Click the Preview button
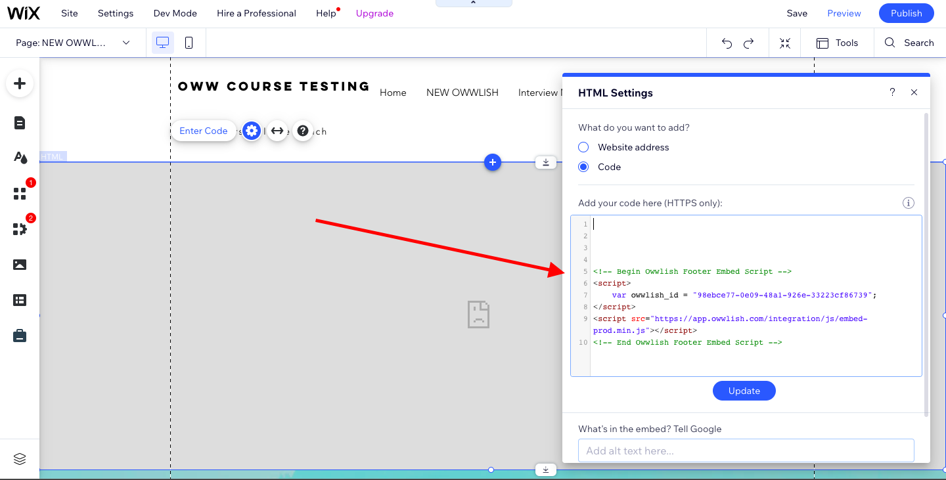Viewport: 946px width, 480px height. pyautogui.click(x=844, y=13)
